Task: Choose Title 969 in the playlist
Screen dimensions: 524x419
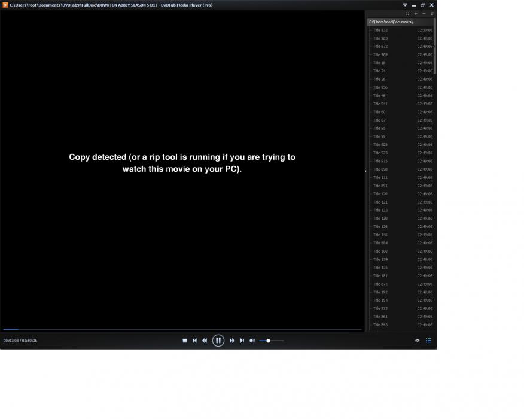Action: pos(401,54)
